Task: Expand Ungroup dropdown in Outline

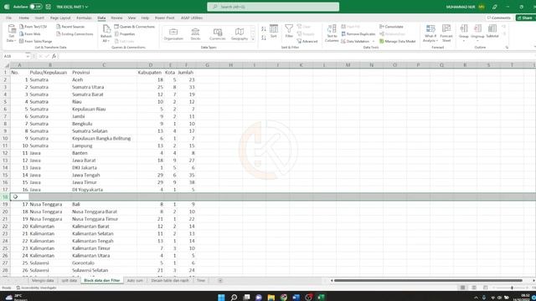Action: pyautogui.click(x=477, y=41)
